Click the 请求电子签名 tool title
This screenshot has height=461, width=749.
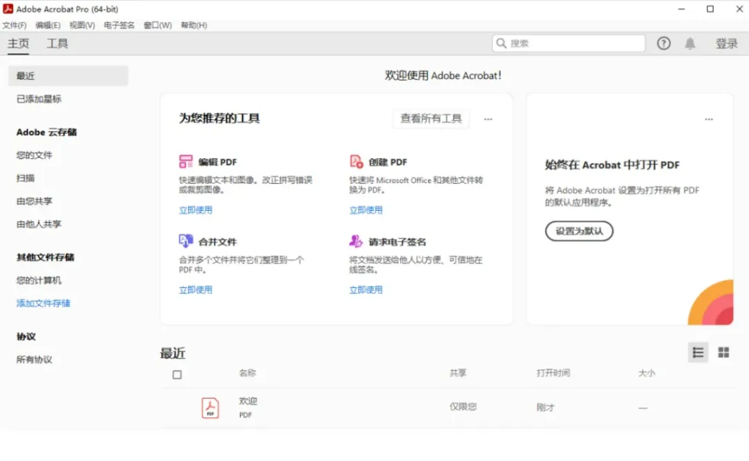[397, 242]
